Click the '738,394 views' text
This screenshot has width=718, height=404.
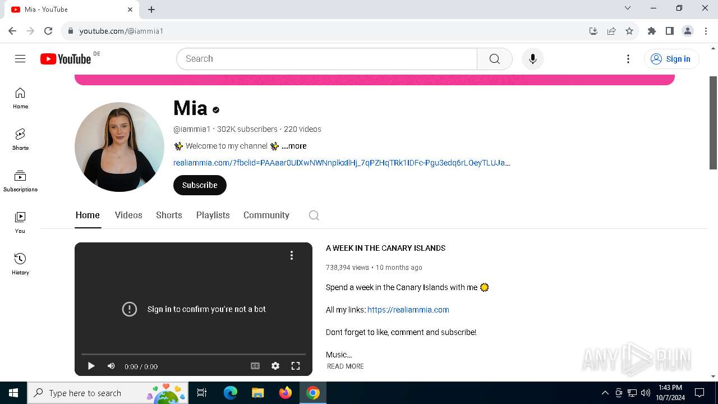[x=347, y=268]
